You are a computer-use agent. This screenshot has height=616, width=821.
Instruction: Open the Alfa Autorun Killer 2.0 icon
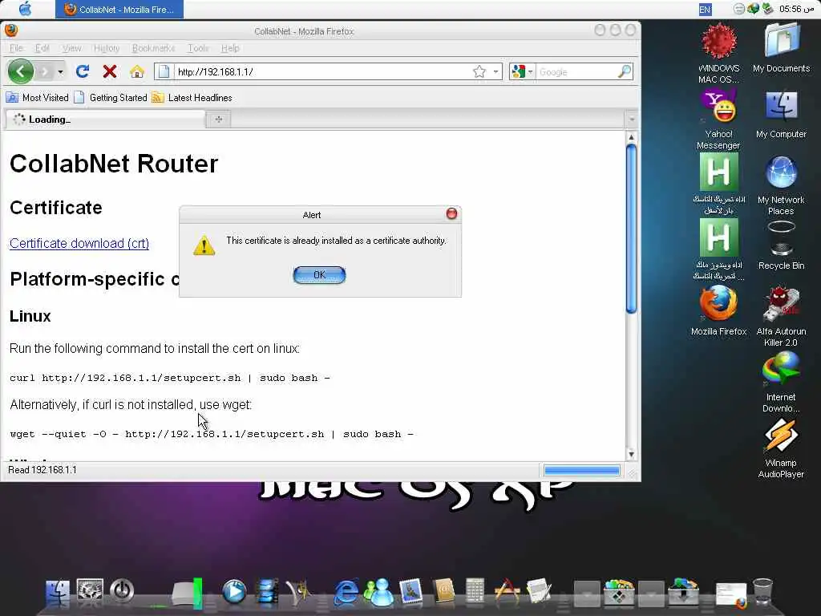point(781,316)
